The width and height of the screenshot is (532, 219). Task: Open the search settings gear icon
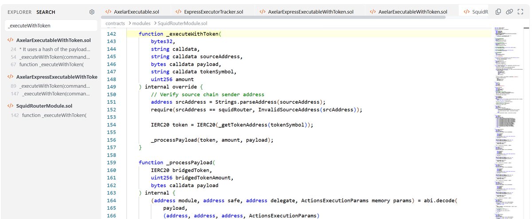click(x=92, y=12)
